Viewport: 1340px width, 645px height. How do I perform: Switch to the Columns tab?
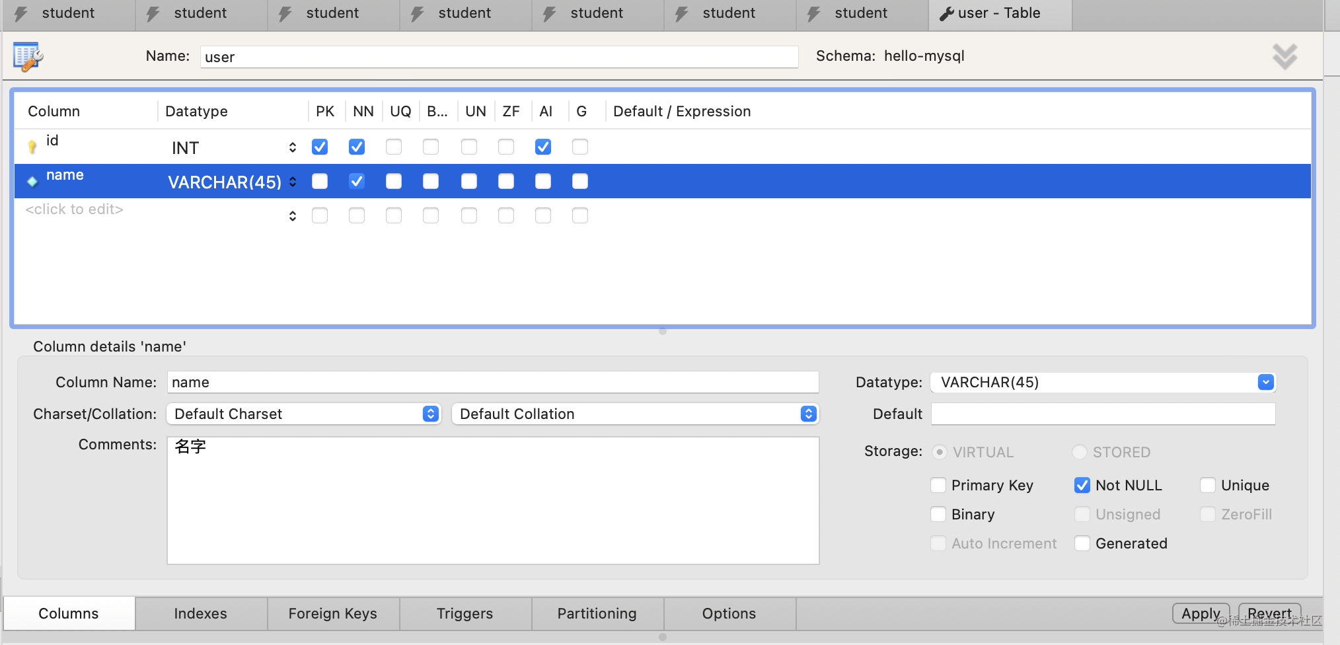point(69,613)
